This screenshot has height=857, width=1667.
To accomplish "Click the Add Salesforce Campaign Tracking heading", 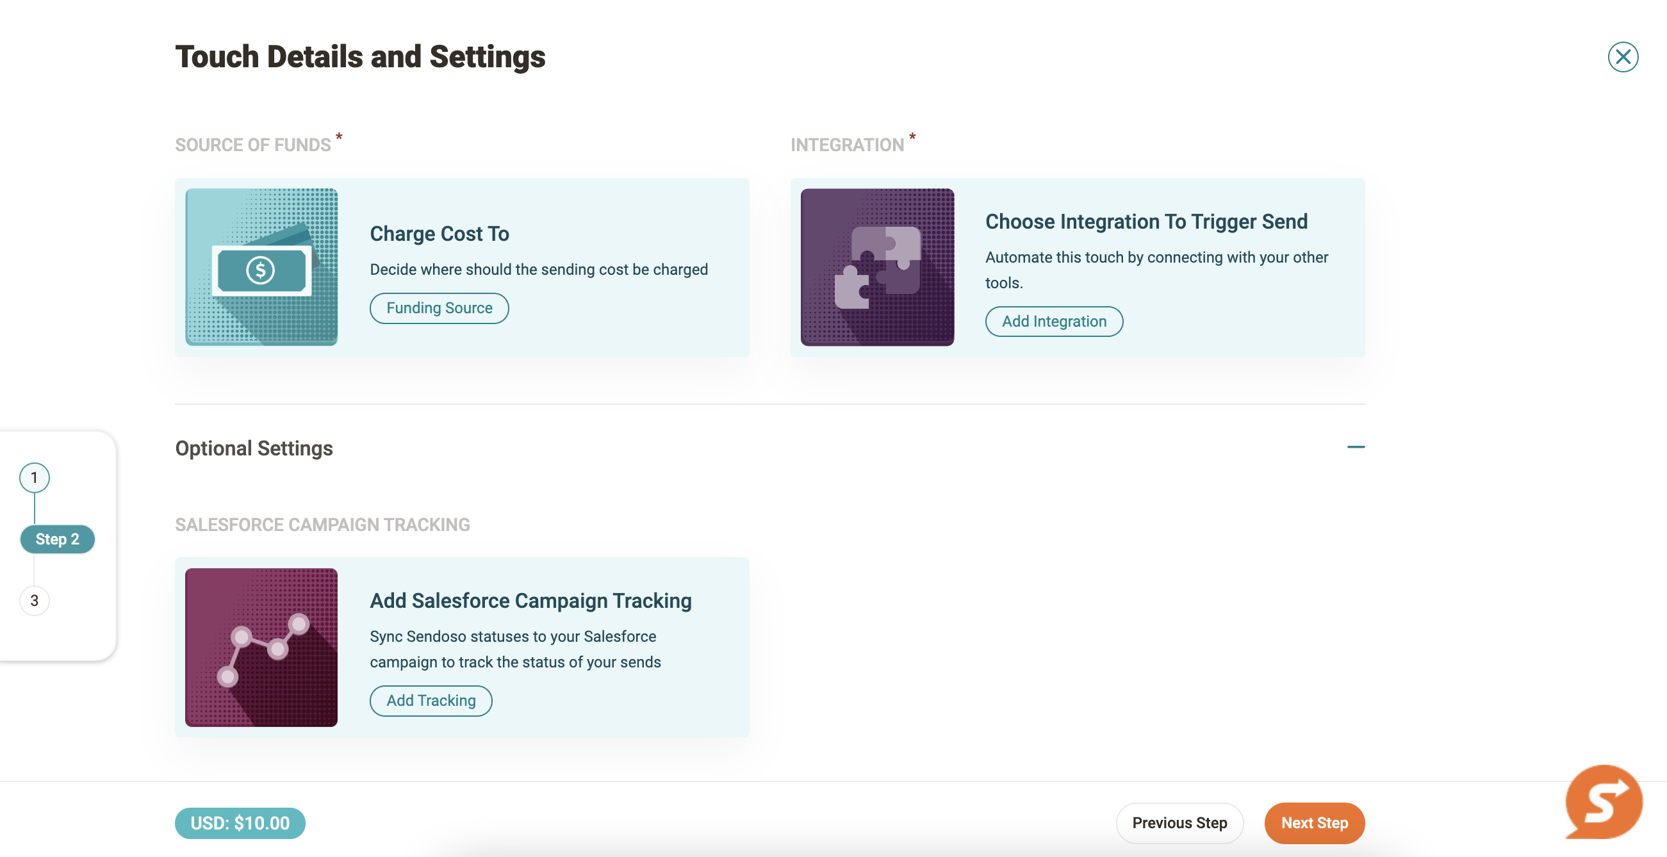I will click(x=530, y=600).
